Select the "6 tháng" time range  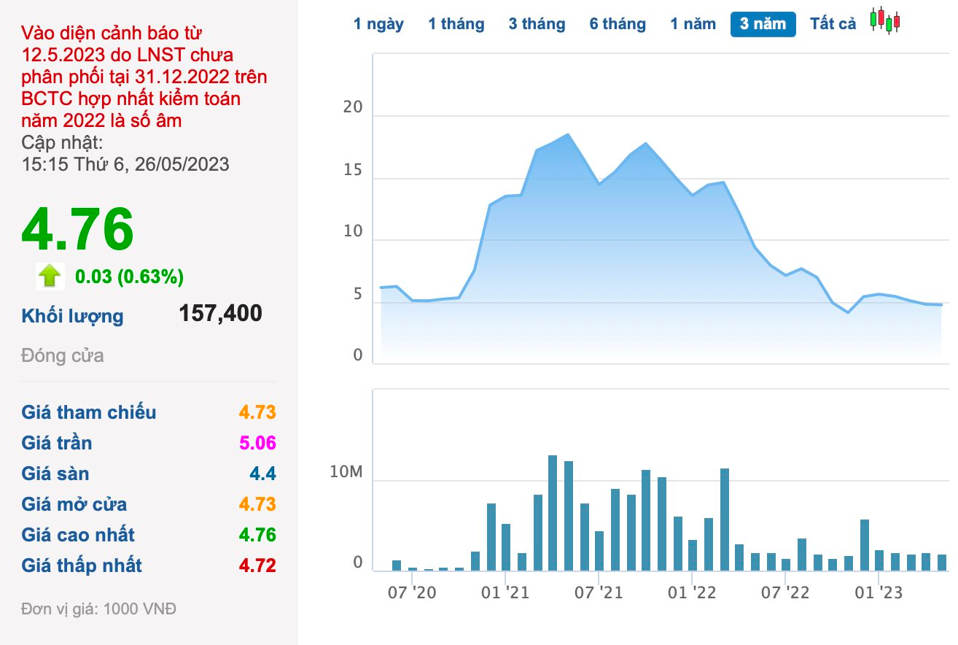coord(618,24)
